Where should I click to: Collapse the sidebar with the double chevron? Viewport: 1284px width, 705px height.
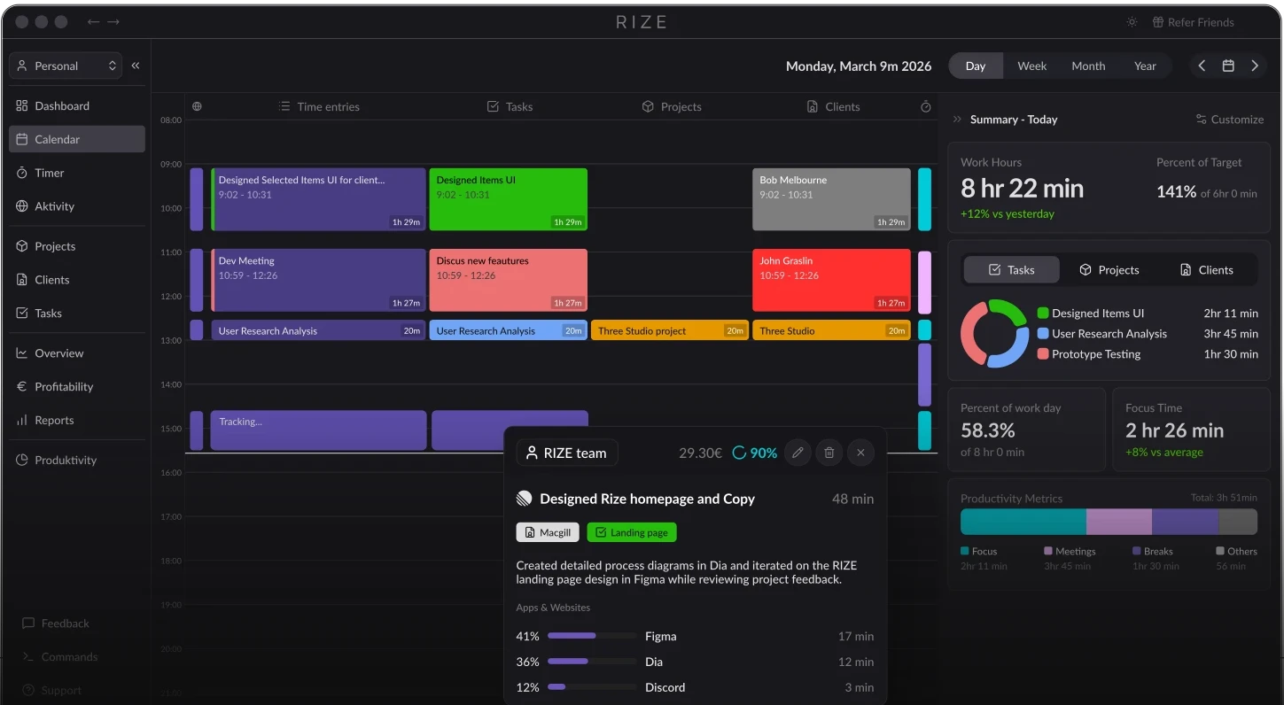tap(136, 66)
